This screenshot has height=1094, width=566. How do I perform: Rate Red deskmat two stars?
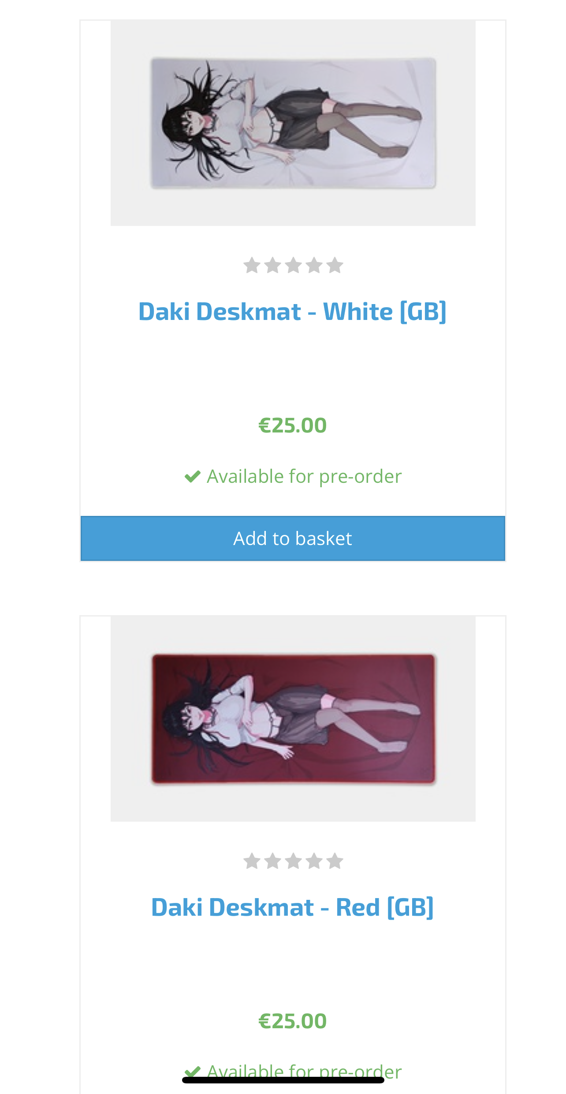tap(272, 861)
